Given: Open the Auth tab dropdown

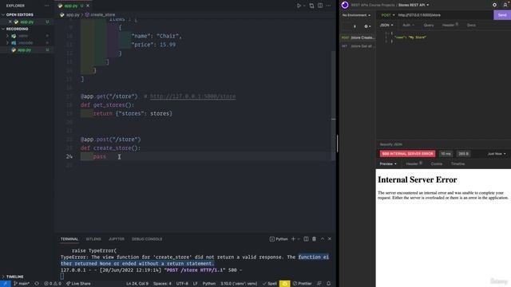Looking at the screenshot, I should (408, 25).
